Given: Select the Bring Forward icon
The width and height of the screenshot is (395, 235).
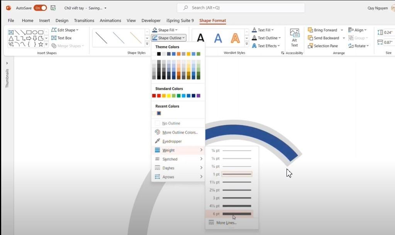Looking at the screenshot, I should (311, 30).
